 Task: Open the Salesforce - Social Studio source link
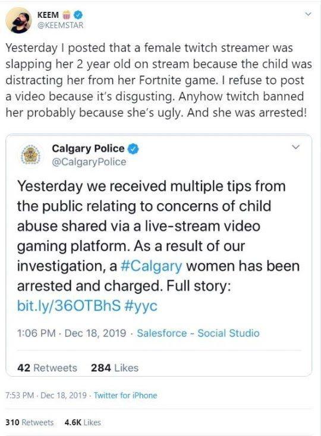(198, 333)
